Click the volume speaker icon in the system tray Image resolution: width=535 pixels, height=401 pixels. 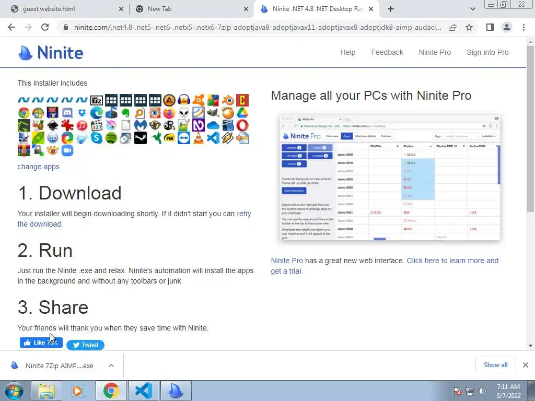point(482,391)
